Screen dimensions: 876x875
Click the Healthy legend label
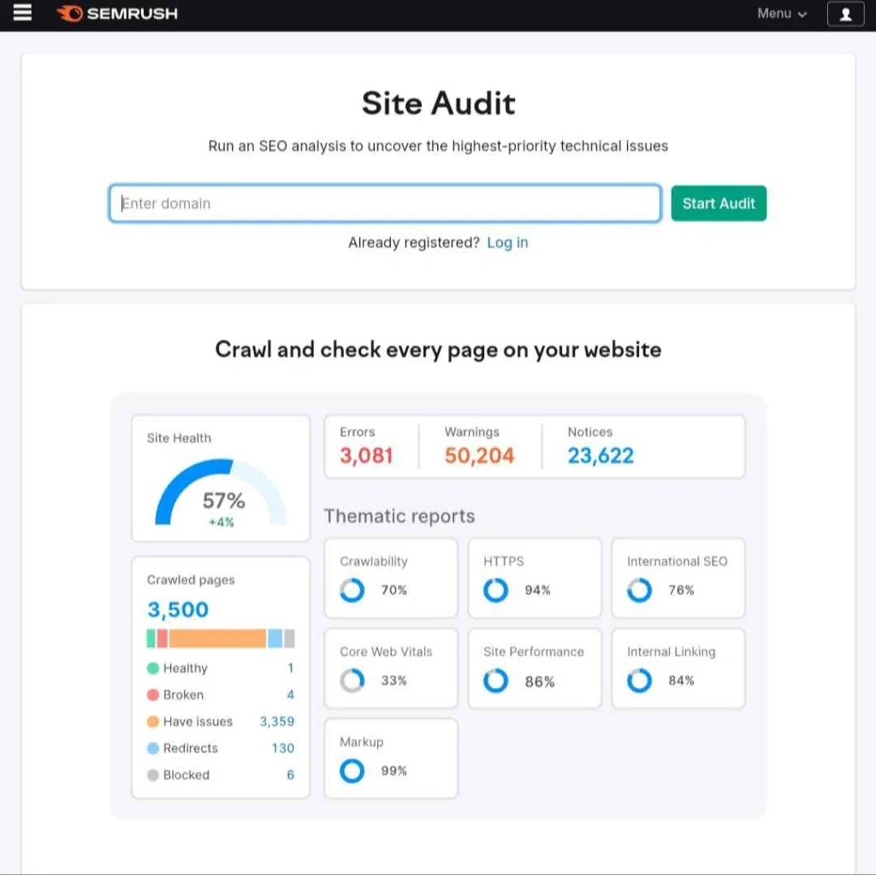186,668
